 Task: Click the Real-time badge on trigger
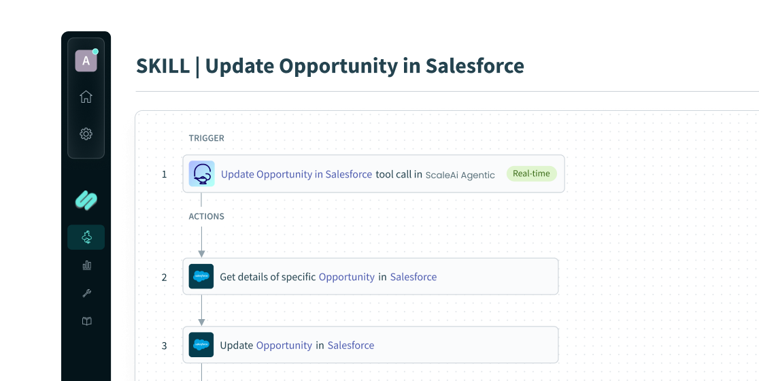click(x=531, y=173)
